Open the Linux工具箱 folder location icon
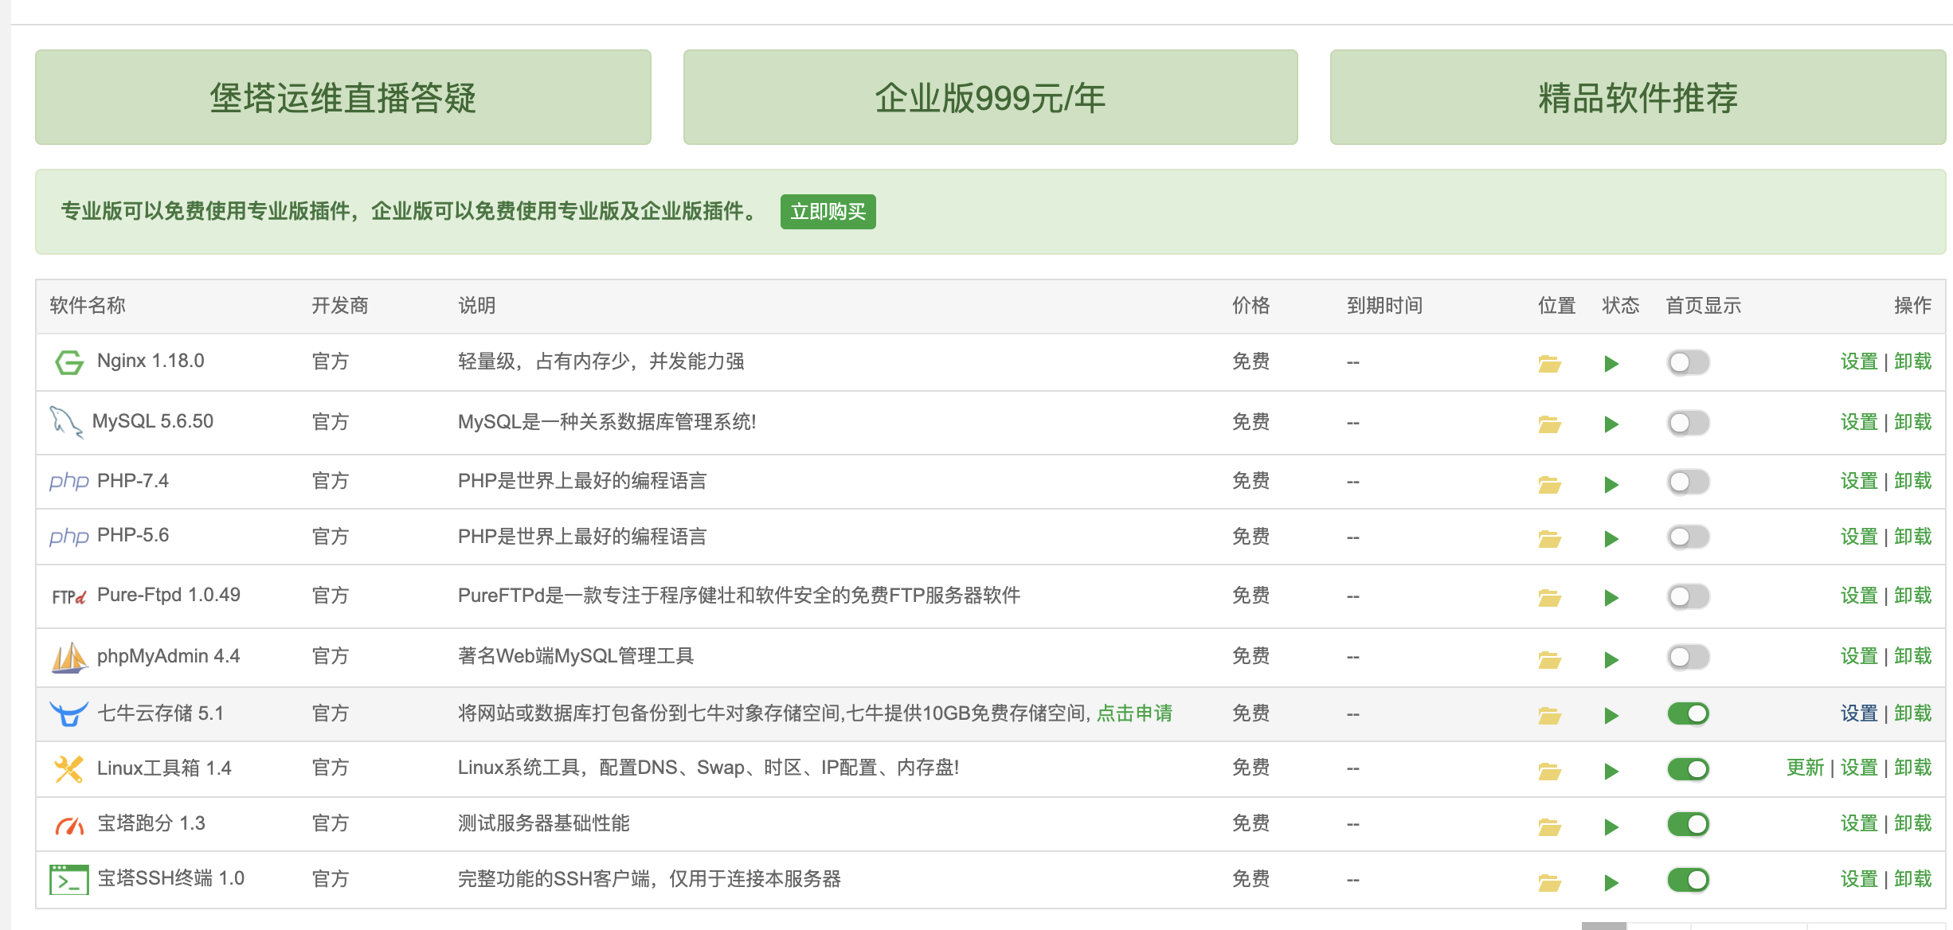Viewport: 1953px width, 930px height. [1549, 771]
